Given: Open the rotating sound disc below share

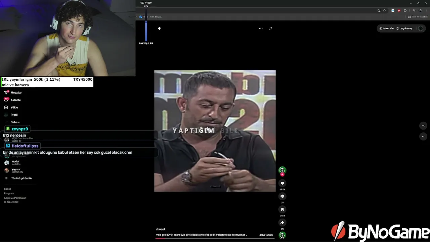Looking at the screenshot, I should tap(282, 235).
